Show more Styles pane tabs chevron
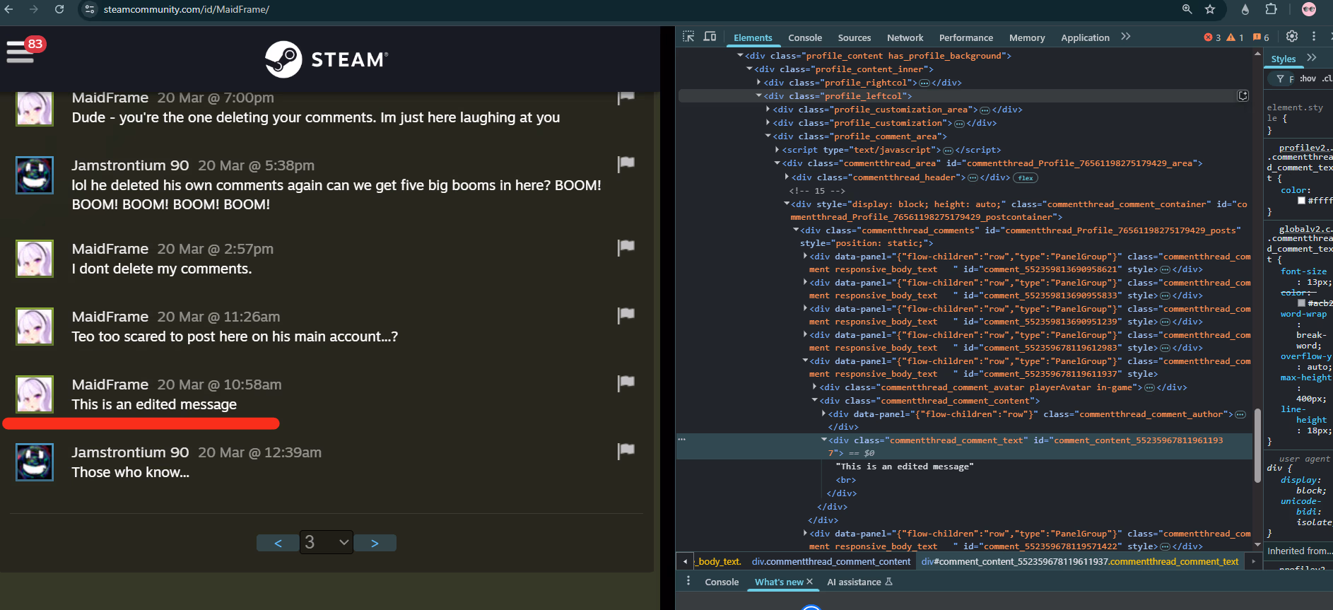Viewport: 1333px width, 610px height. 1312,58
